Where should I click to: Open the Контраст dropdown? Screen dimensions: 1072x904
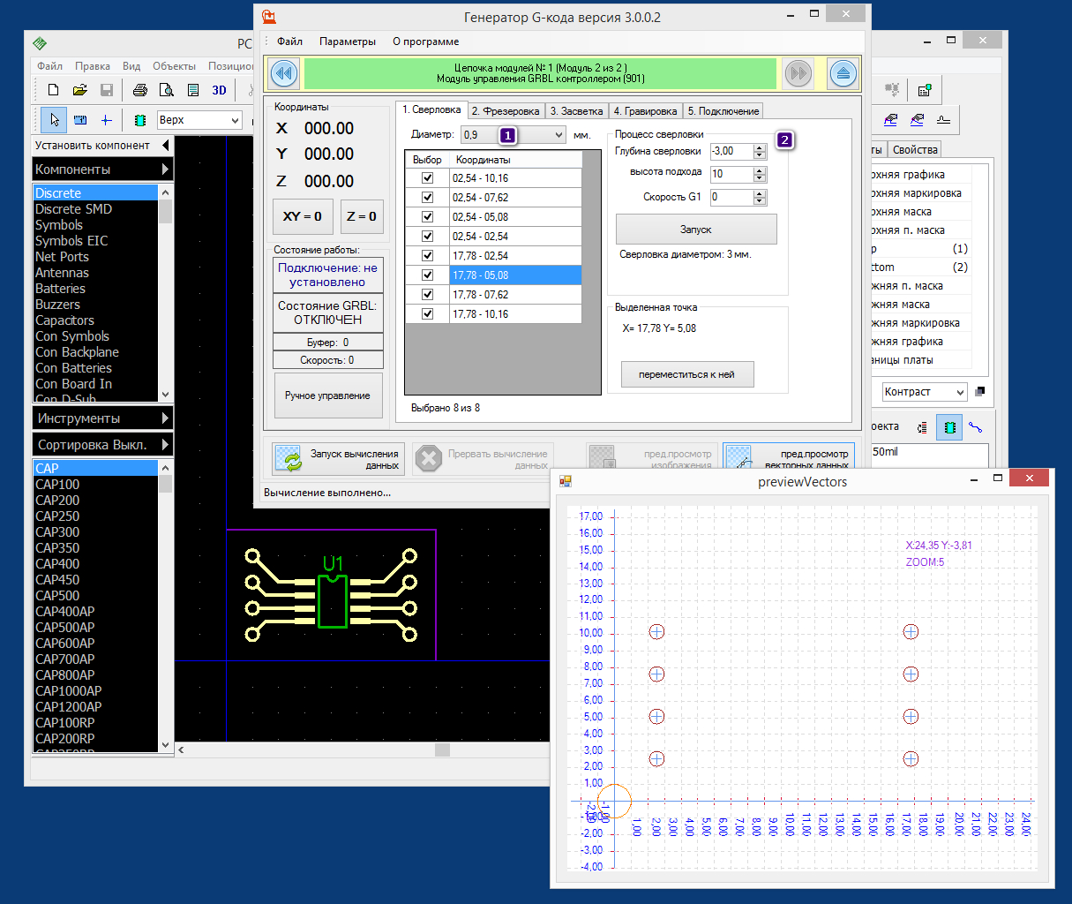(960, 392)
